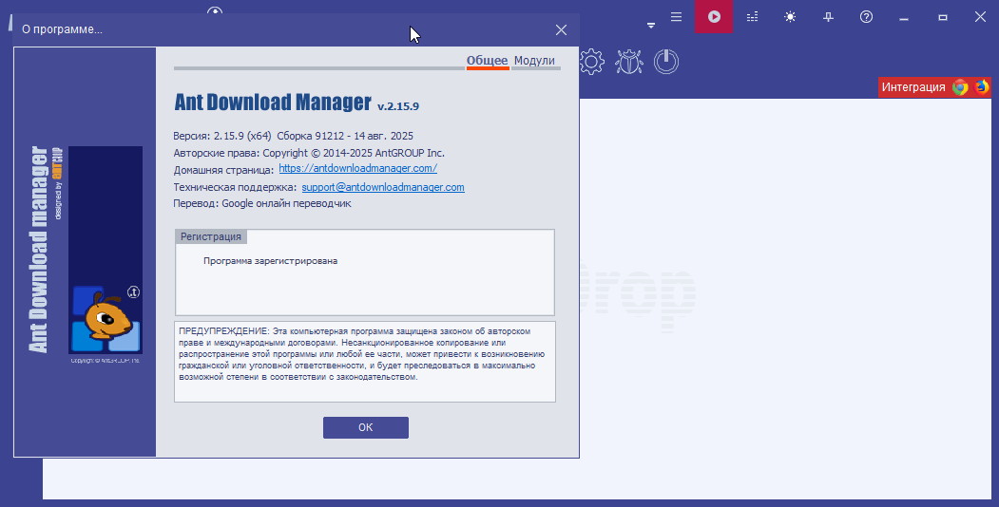Open the antdownloadmanager.com homepage link
The width and height of the screenshot is (999, 507).
tap(358, 169)
